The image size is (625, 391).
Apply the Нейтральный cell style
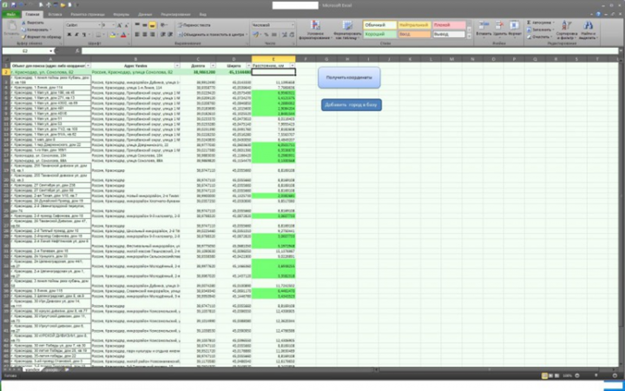(x=415, y=25)
